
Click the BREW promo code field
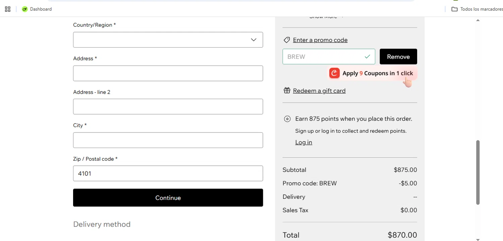coord(329,57)
